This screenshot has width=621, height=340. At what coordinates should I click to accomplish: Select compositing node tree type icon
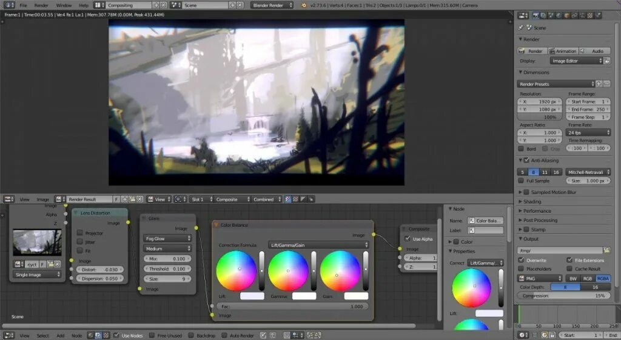coord(98,335)
